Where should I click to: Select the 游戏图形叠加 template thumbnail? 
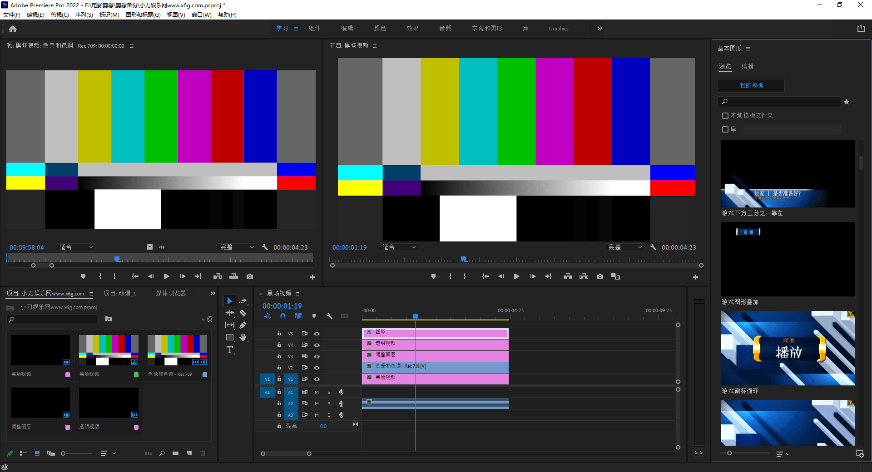tap(787, 259)
